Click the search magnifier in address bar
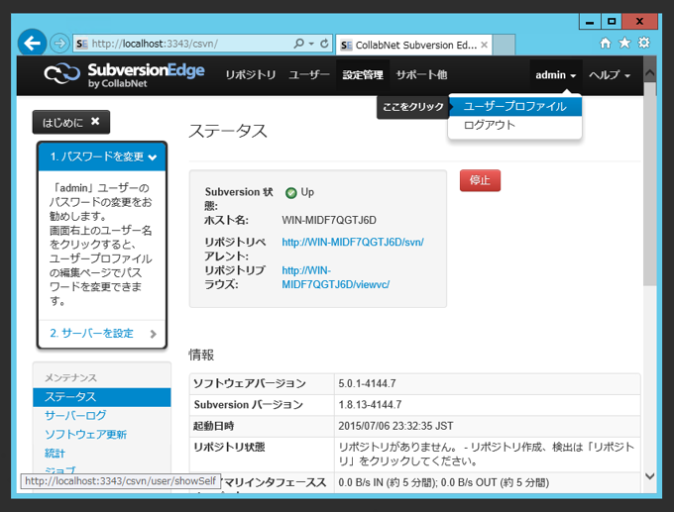Screen dimensions: 674x512 [298, 44]
